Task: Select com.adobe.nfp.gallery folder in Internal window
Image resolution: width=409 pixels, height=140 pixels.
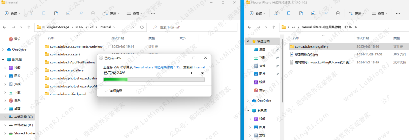Action: pos(64,70)
